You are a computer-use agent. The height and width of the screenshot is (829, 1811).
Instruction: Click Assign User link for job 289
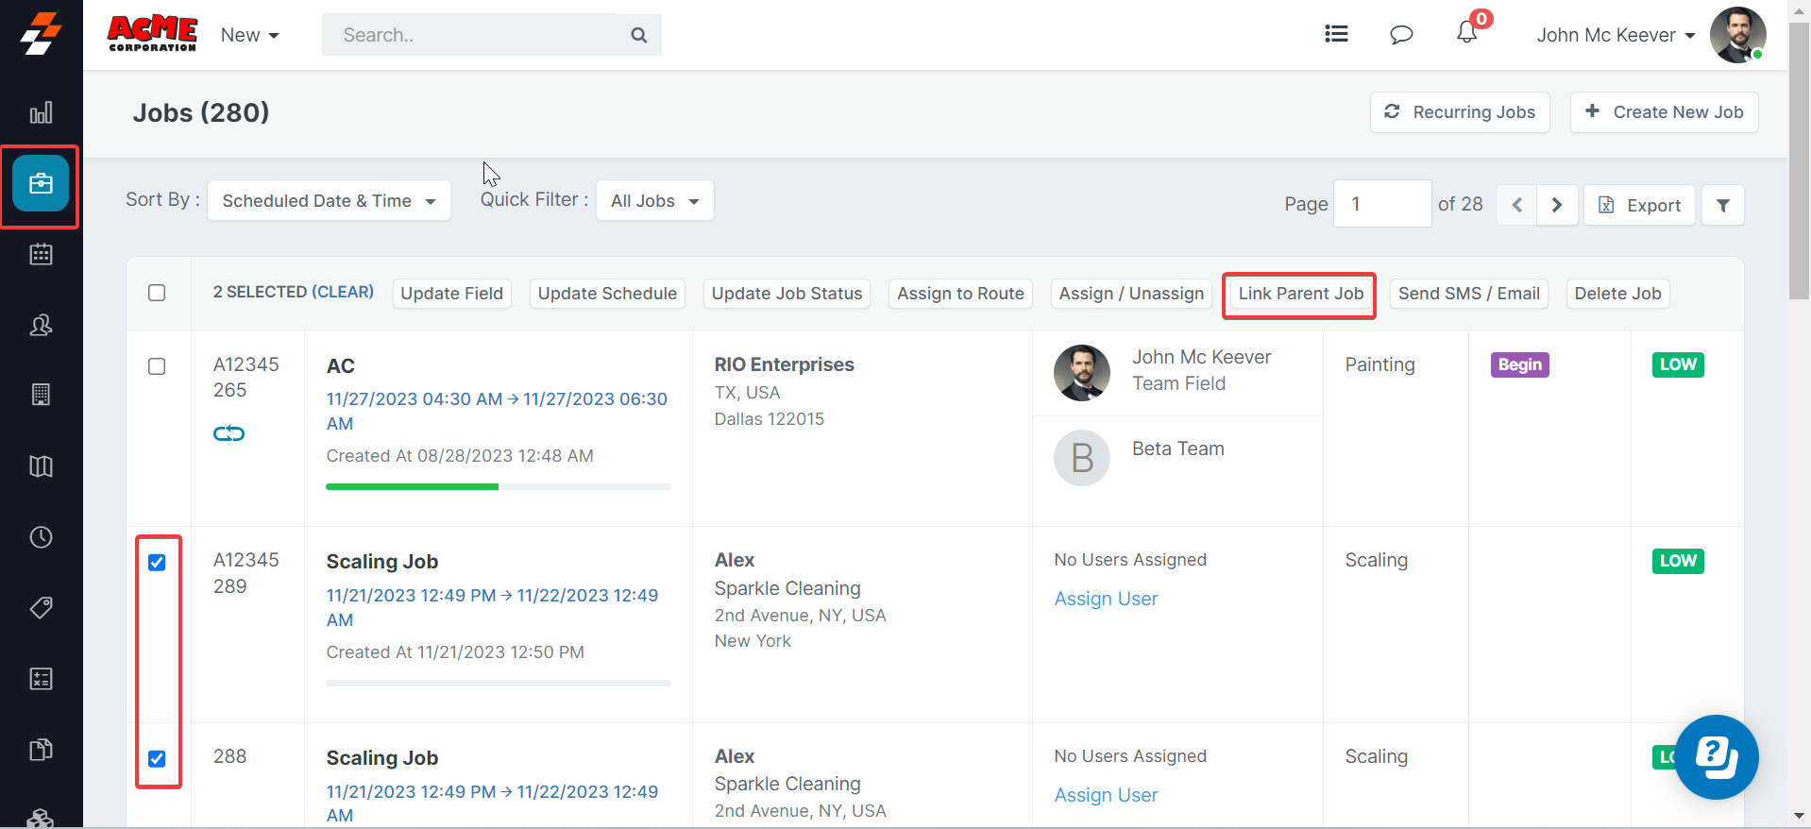1106,599
